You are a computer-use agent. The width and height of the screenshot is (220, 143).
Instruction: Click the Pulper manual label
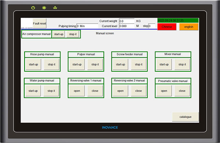(86, 54)
